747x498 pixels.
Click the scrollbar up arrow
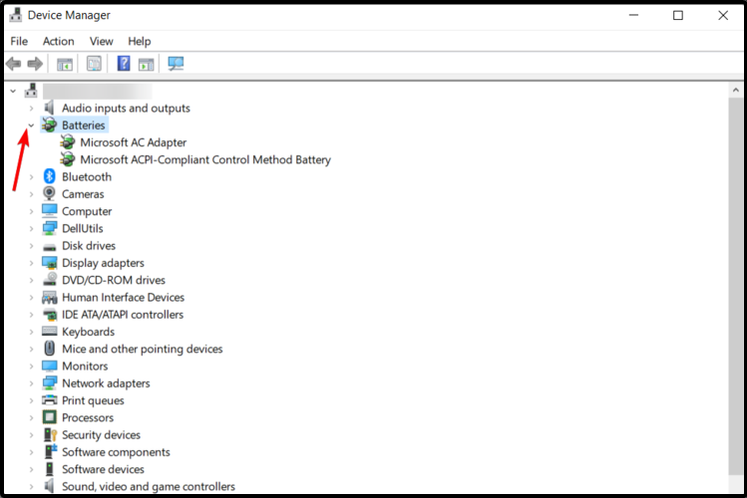(736, 90)
